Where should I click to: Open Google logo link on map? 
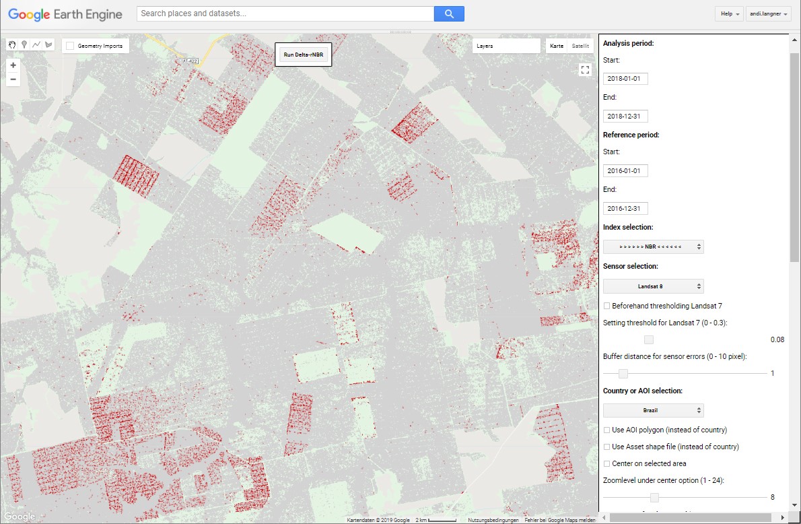click(20, 517)
